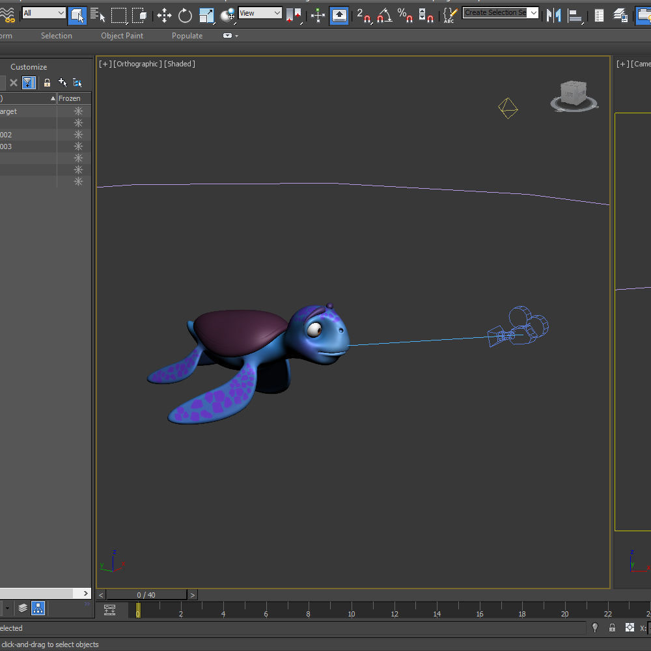Open the Populate ribbon tab
651x651 pixels.
[x=187, y=36]
